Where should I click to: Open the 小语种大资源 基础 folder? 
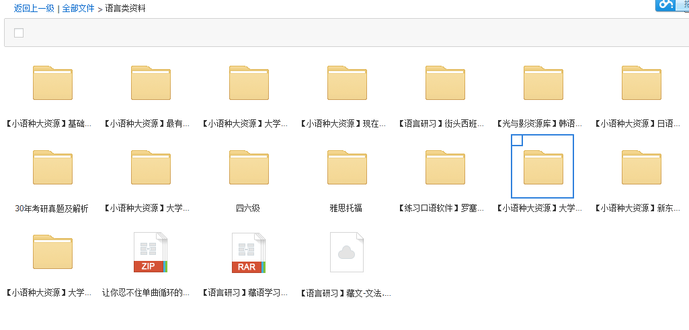52,82
